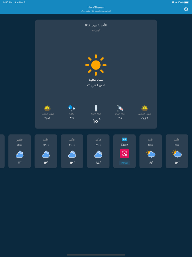Tap the 9:56 AM clock in status bar
The height and width of the screenshot is (257, 192).
(8, 2)
